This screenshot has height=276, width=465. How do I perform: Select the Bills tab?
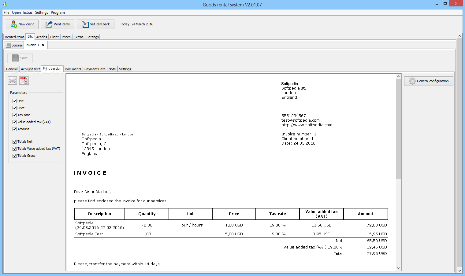coord(30,36)
